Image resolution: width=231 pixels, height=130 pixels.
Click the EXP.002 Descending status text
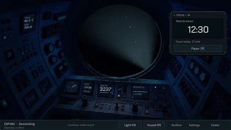tap(20, 124)
